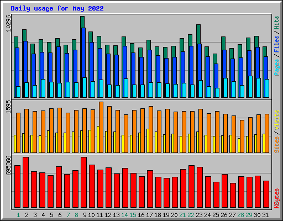Click day label 26 on the x-axis

224,215
